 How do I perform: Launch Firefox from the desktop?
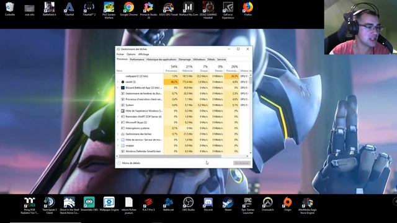click(x=248, y=9)
